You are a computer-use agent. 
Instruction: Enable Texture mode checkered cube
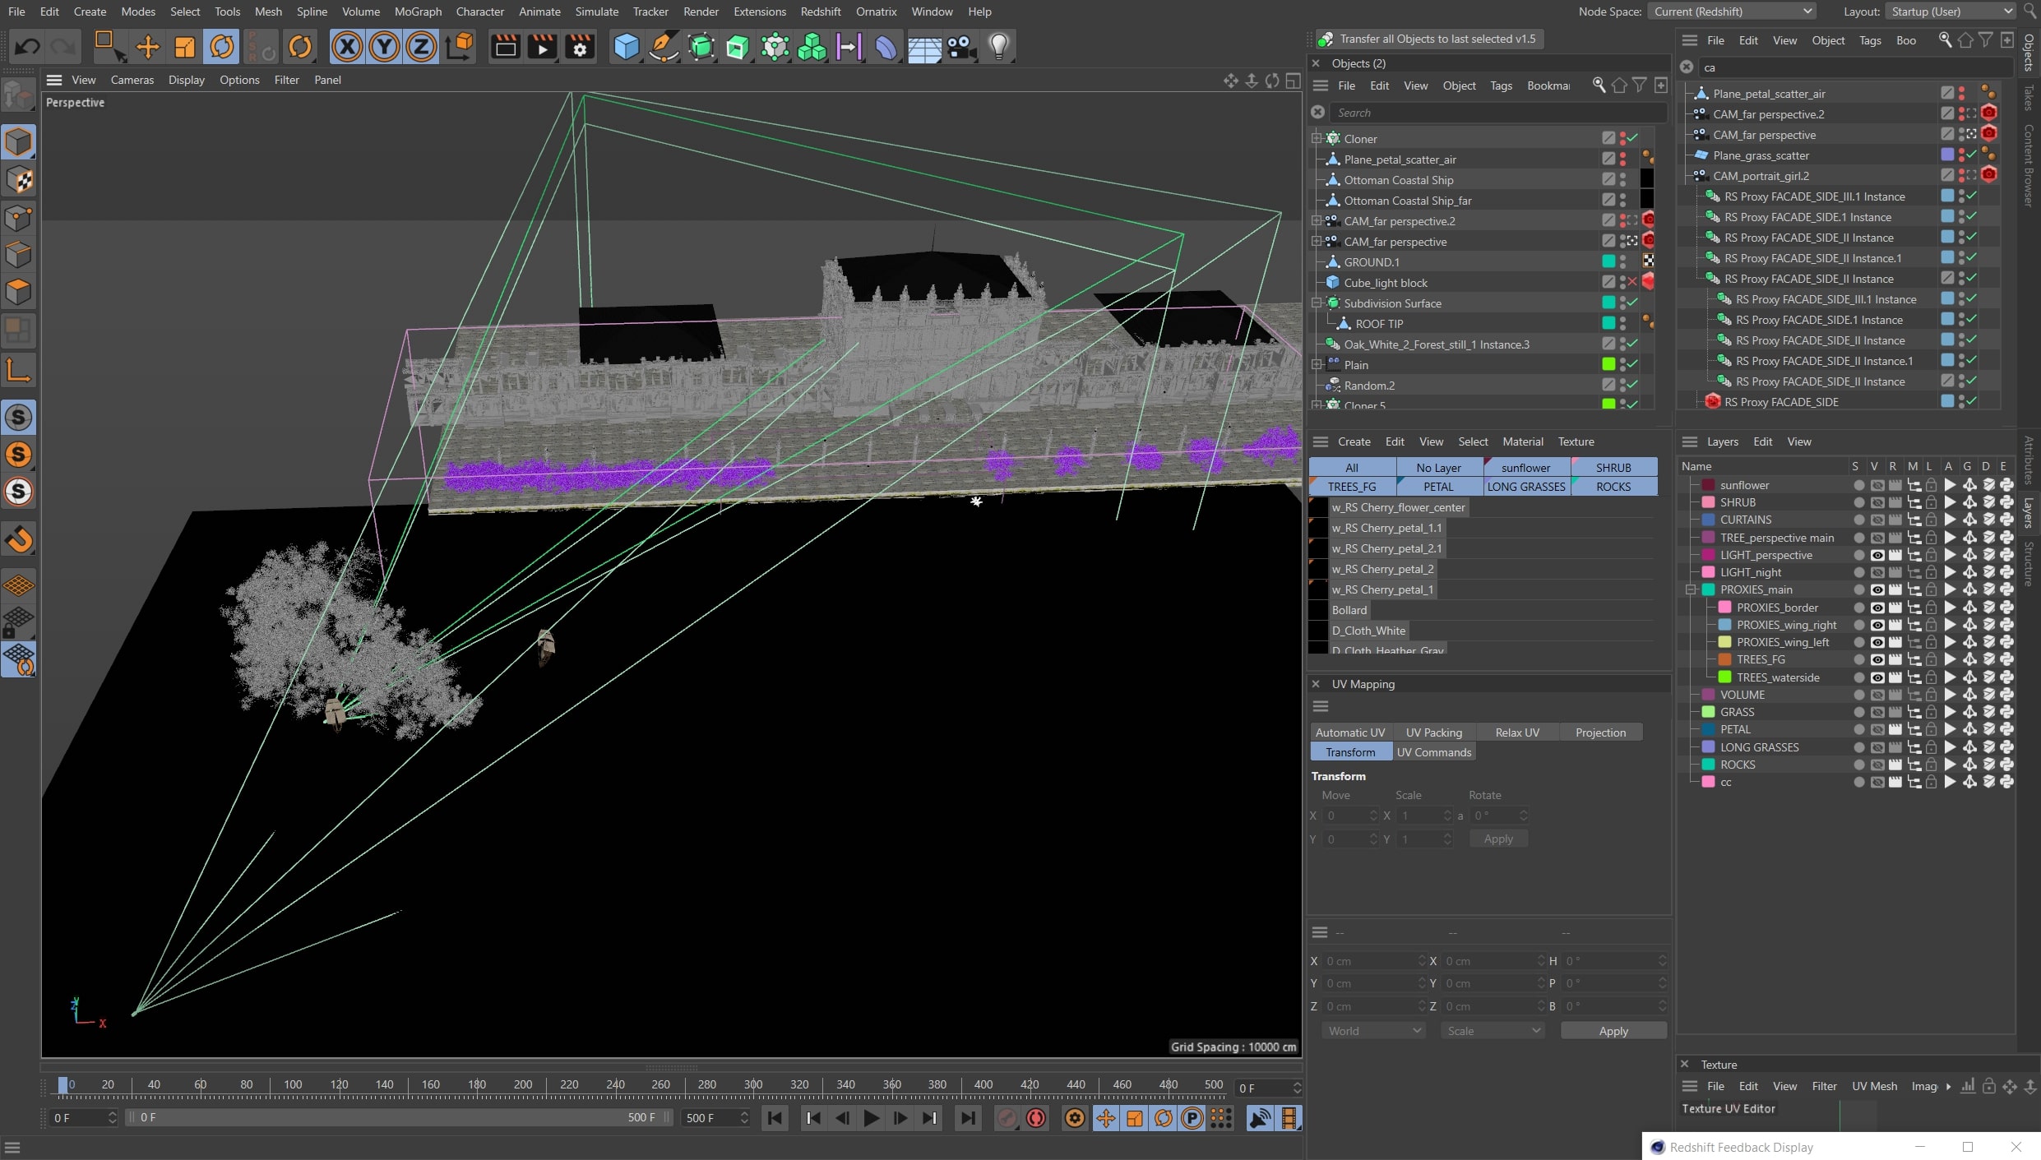tap(18, 180)
